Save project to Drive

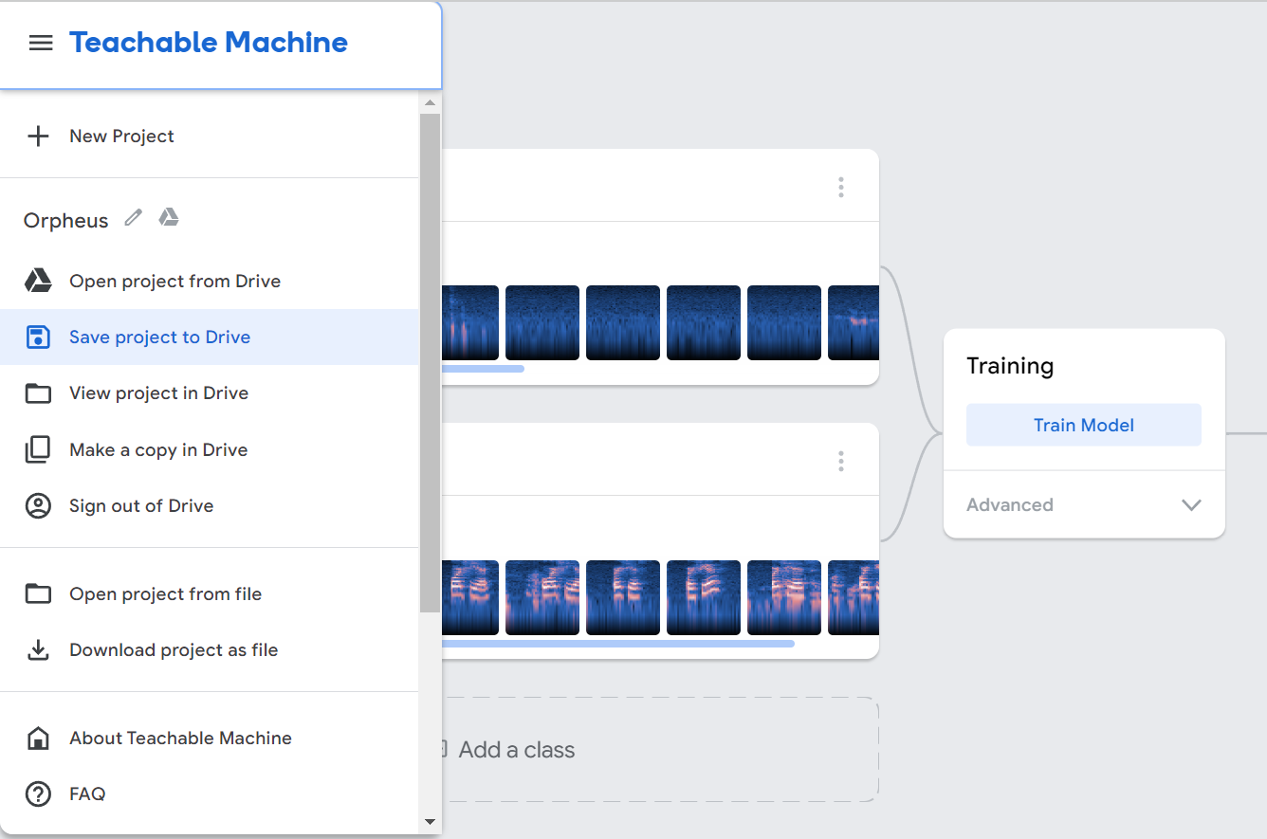(x=209, y=337)
